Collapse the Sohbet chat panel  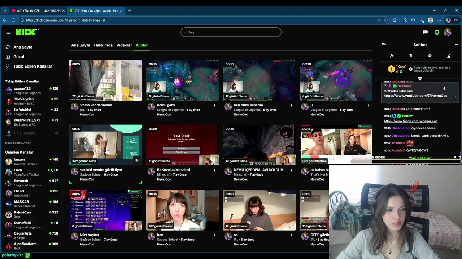pos(384,45)
